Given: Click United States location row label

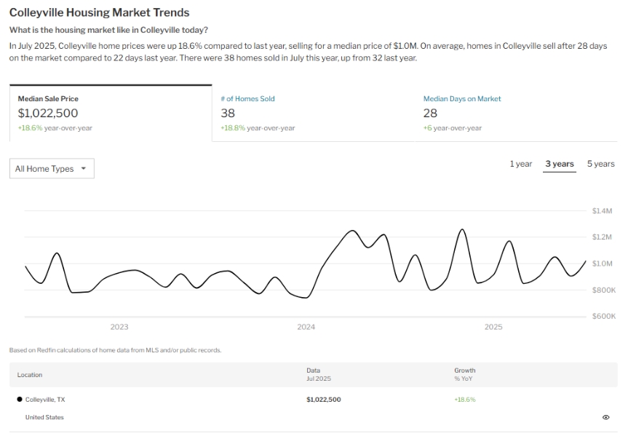Looking at the screenshot, I should pyautogui.click(x=44, y=417).
